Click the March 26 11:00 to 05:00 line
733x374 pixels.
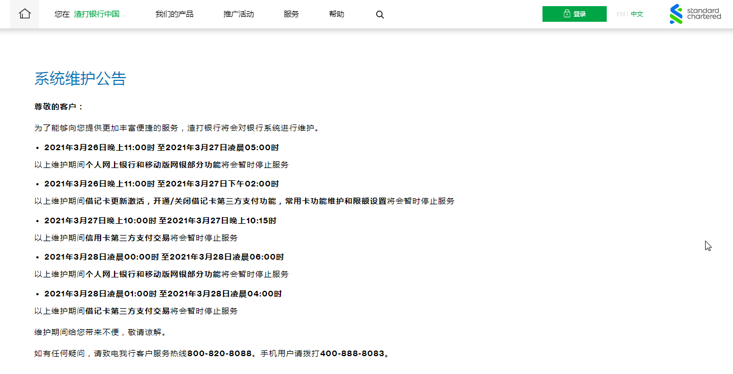(161, 147)
